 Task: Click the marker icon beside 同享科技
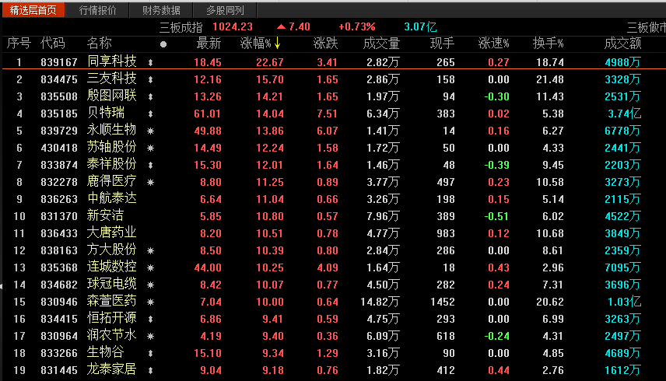point(151,62)
